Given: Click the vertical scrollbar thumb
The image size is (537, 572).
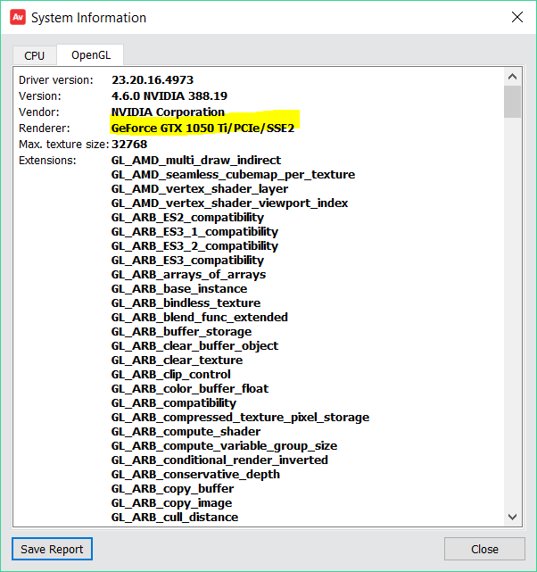Looking at the screenshot, I should (512, 102).
